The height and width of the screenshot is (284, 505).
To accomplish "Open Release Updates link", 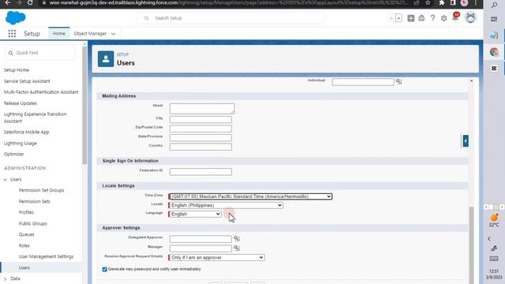I will (x=21, y=103).
